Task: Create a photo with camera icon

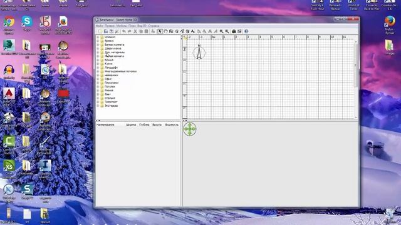Action: (234, 31)
